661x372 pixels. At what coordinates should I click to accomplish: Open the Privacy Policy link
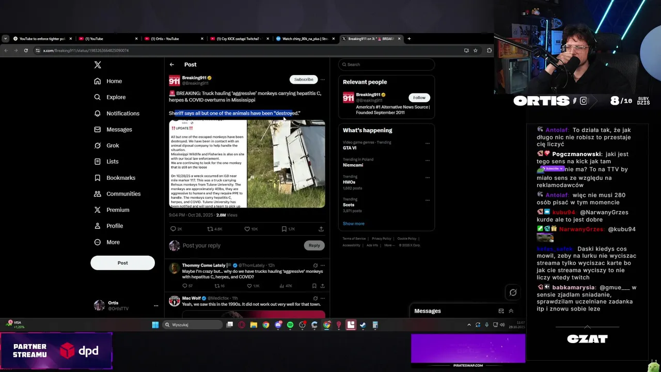pyautogui.click(x=382, y=239)
